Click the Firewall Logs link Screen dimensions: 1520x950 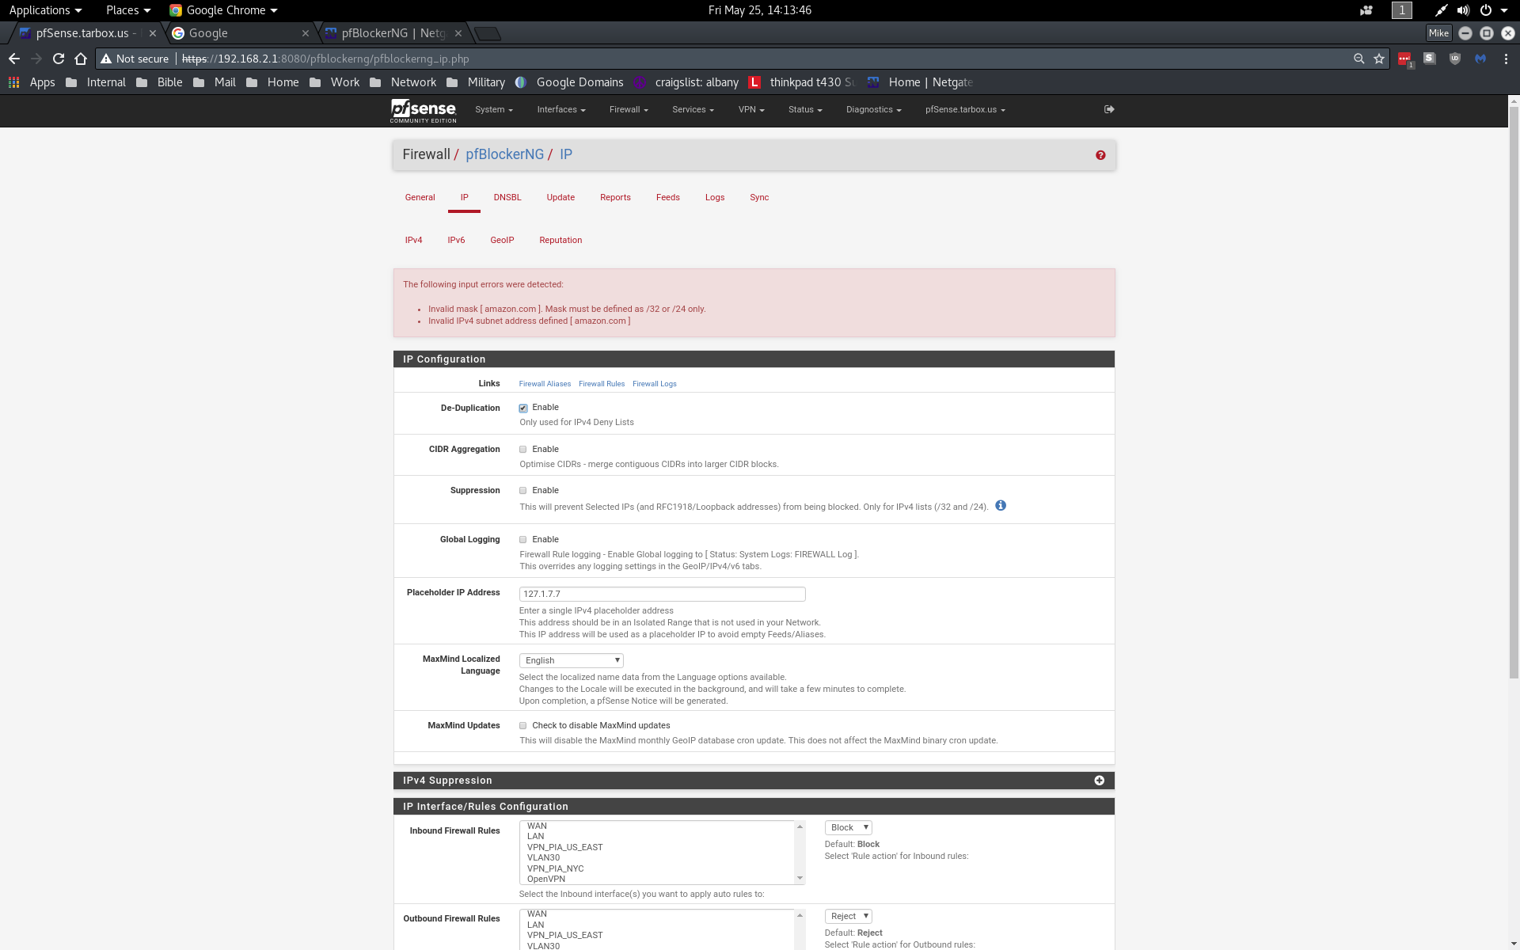pyautogui.click(x=654, y=384)
